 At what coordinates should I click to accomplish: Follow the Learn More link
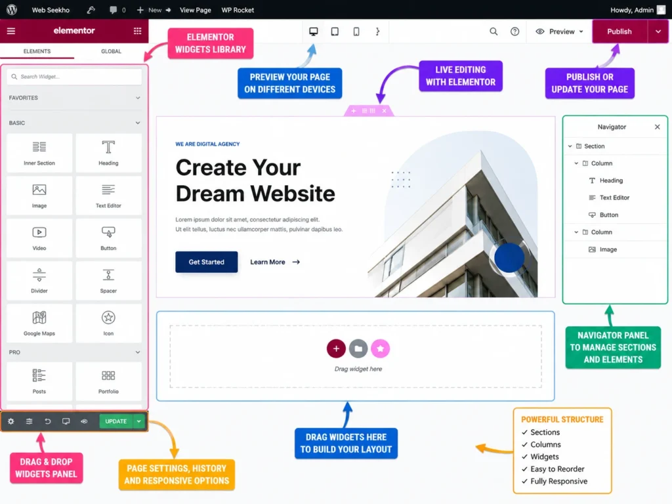pyautogui.click(x=275, y=262)
